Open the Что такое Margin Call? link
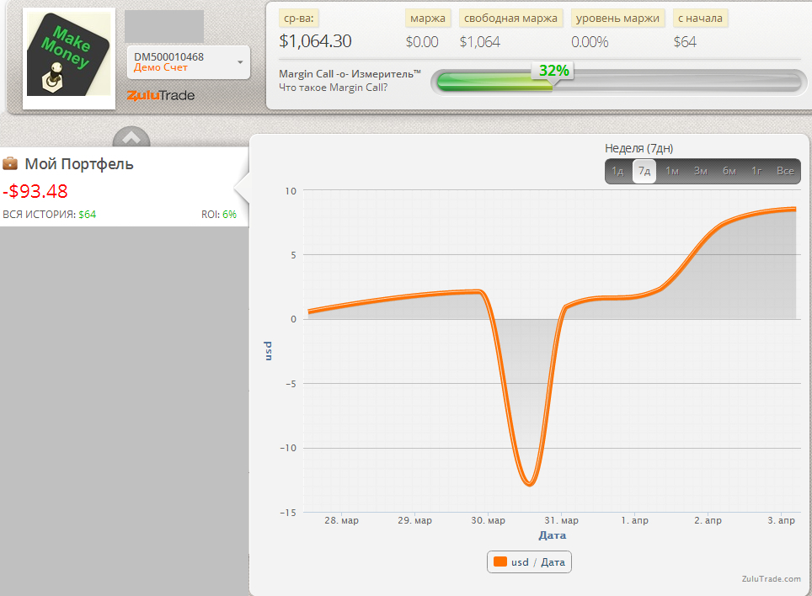 tap(333, 87)
